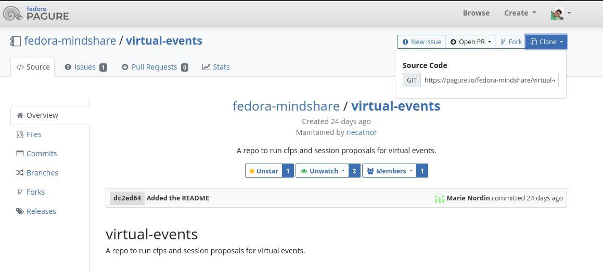The height and width of the screenshot is (271, 603).
Task: Open virtual-events link in center heading
Action: point(396,106)
